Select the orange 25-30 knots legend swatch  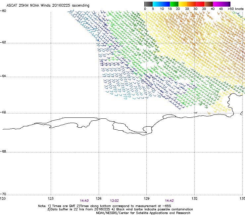pyautogui.click(x=191, y=4)
